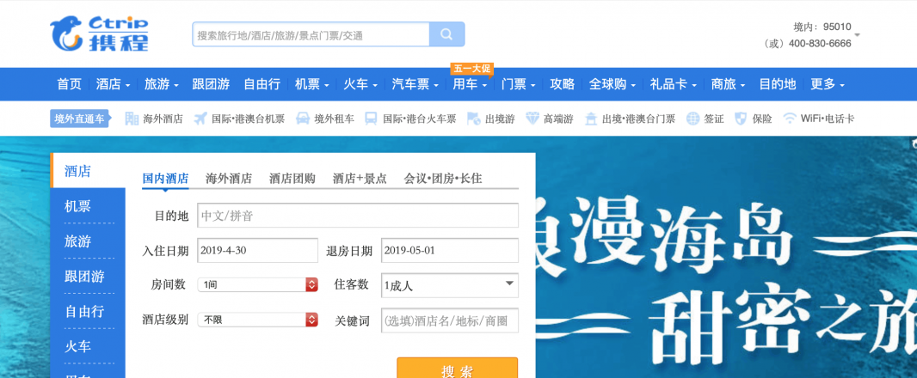Screen dimensions: 917x378
Task: Go to 首页 in navigation bar
Action: (x=69, y=84)
